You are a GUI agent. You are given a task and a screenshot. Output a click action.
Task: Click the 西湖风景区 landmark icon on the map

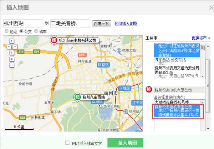pyautogui.click(x=100, y=106)
